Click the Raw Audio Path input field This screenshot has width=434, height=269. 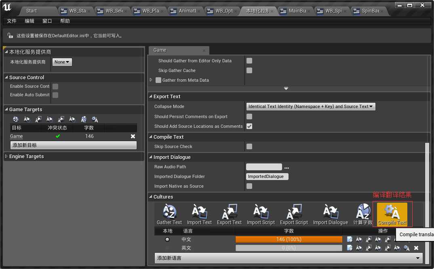click(x=264, y=167)
